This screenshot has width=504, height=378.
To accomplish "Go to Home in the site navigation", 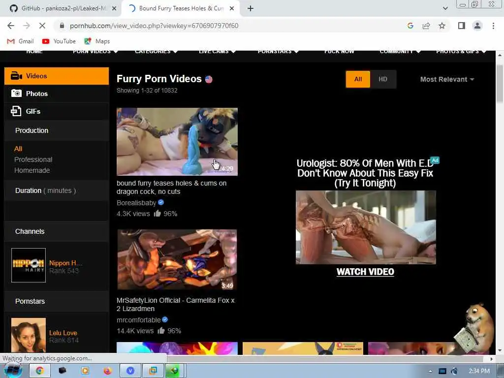I will [x=34, y=51].
